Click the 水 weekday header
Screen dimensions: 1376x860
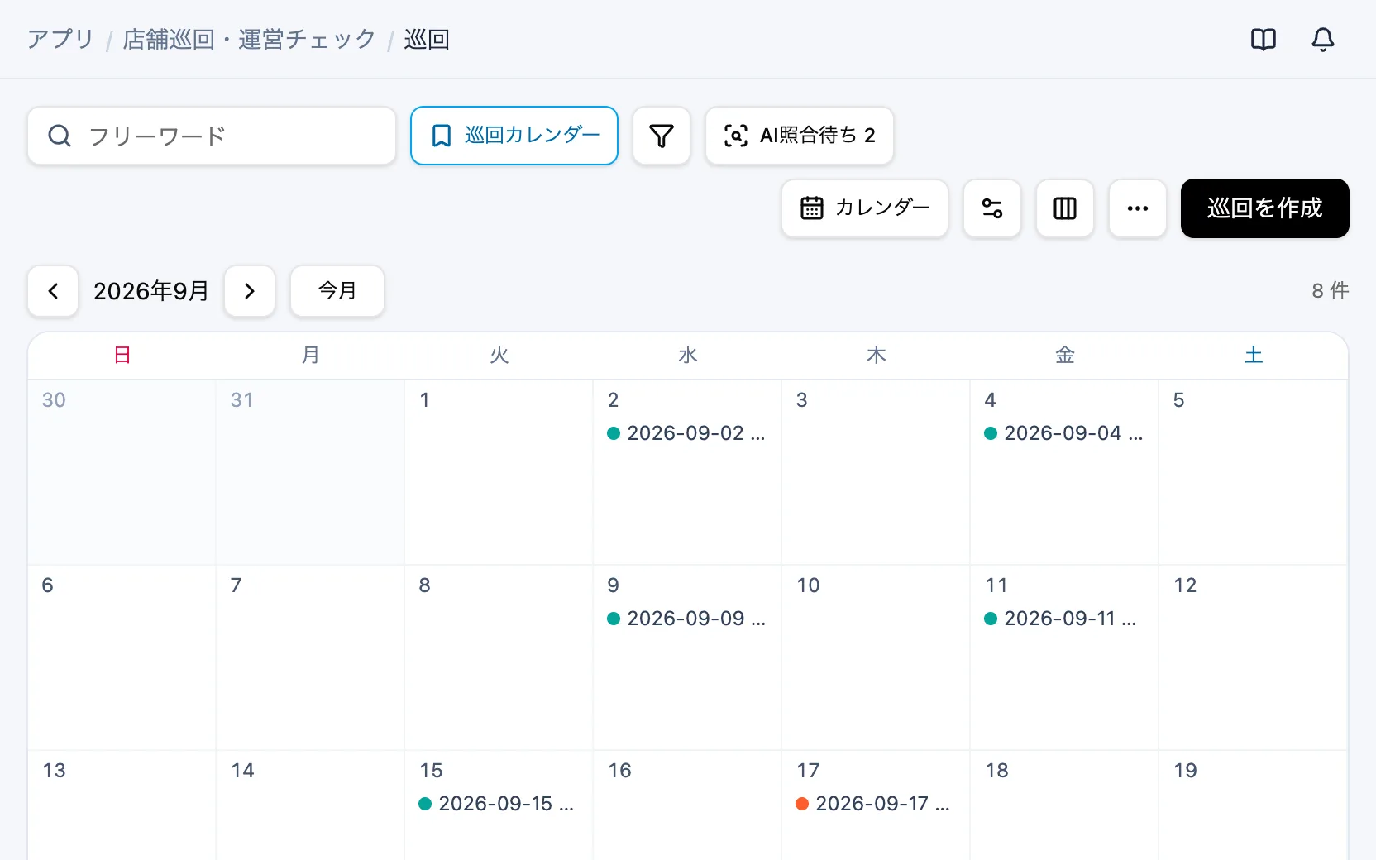click(688, 356)
